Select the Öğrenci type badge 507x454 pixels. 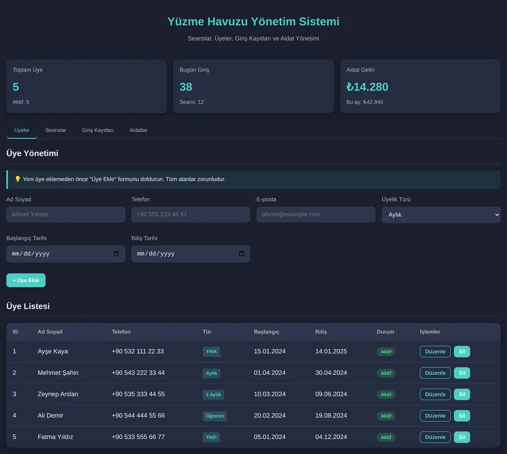215,416
